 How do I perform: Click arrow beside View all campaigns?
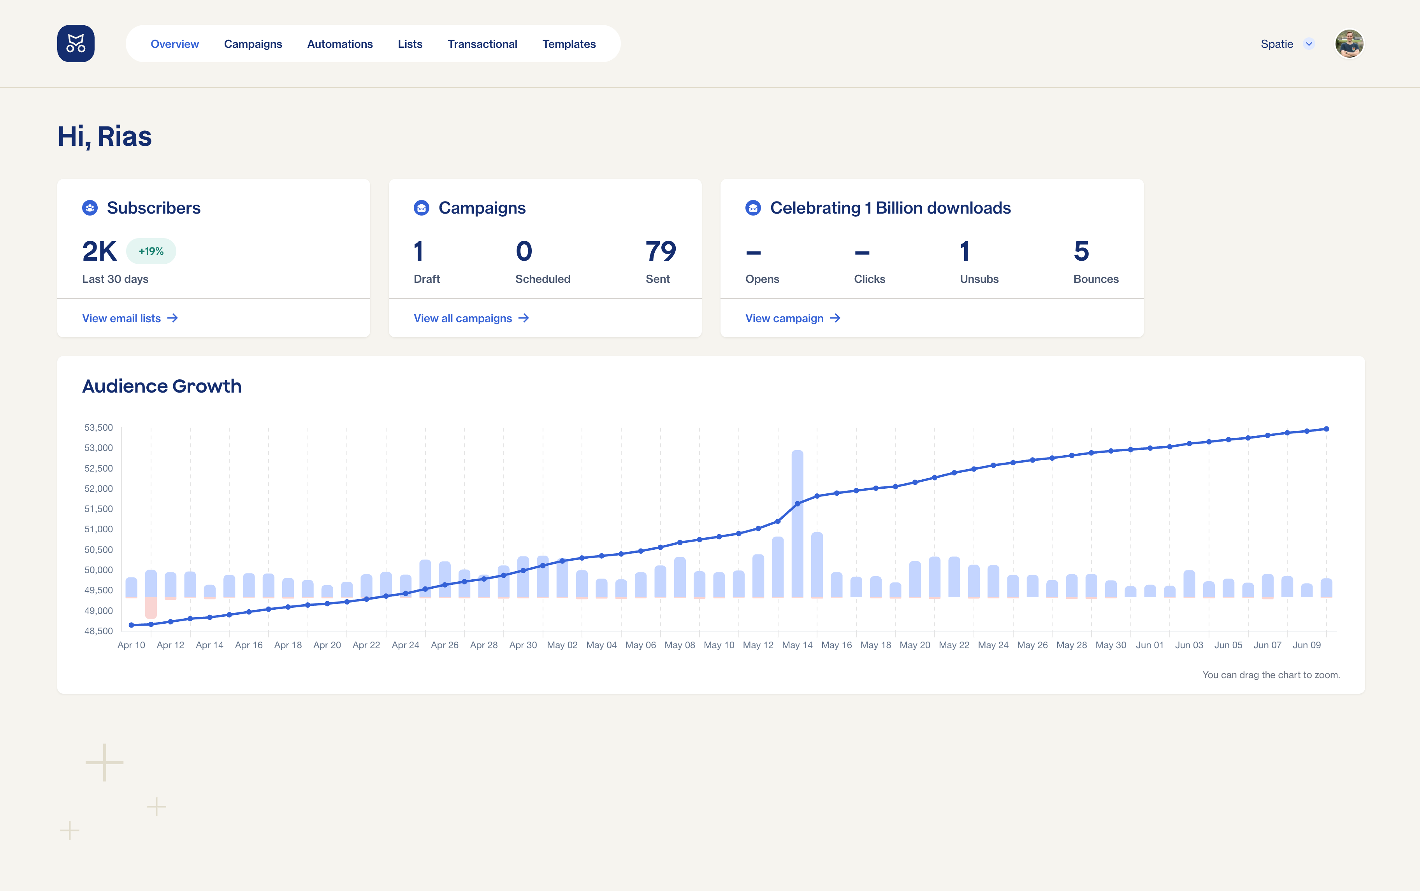524,318
